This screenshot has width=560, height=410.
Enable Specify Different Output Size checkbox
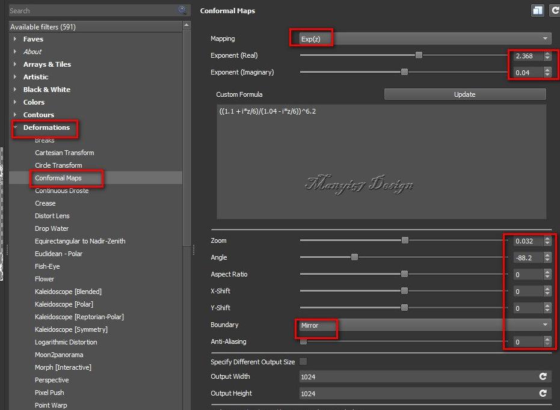click(303, 362)
